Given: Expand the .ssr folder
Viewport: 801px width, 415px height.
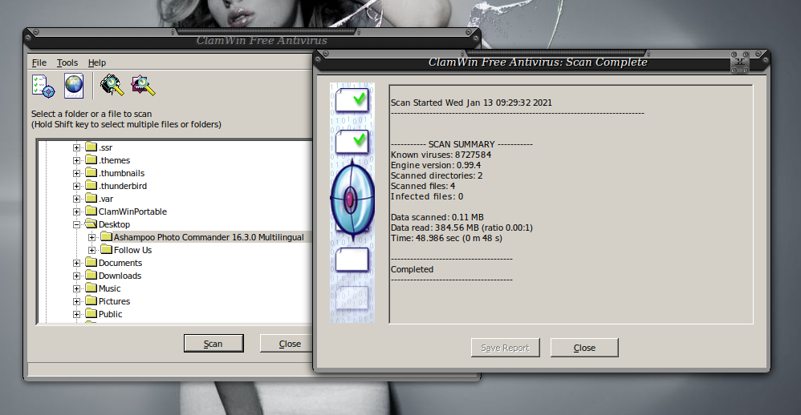Looking at the screenshot, I should coord(76,148).
